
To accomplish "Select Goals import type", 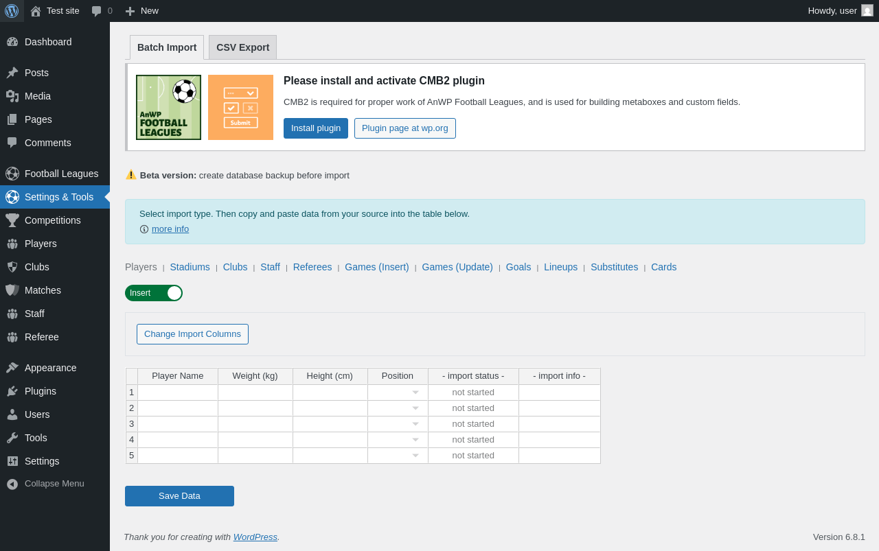I will [518, 267].
